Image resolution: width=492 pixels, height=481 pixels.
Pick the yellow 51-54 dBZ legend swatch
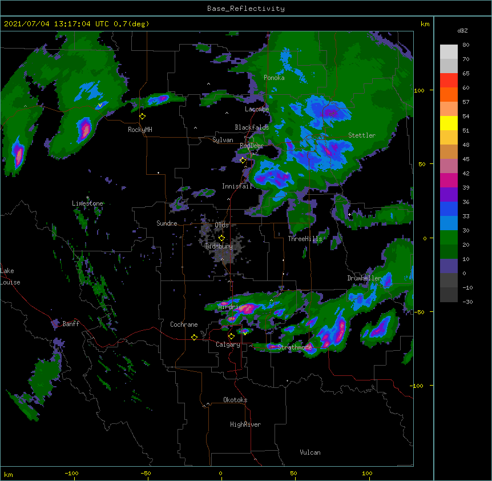click(x=449, y=123)
